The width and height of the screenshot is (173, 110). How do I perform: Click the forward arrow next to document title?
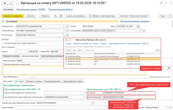tap(11, 3)
